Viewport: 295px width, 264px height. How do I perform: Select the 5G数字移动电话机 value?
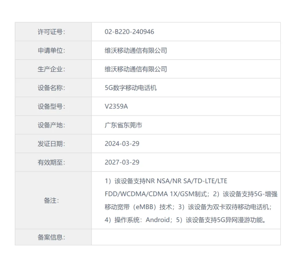[131, 88]
